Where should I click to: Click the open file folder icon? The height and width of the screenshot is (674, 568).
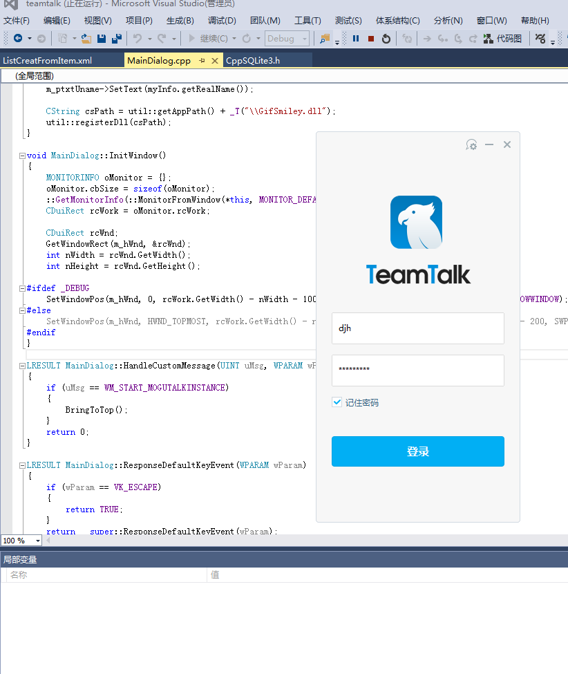tap(86, 39)
